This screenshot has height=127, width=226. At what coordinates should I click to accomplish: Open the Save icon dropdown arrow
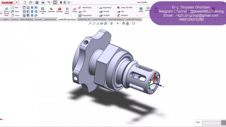pyautogui.click(x=40, y=3)
